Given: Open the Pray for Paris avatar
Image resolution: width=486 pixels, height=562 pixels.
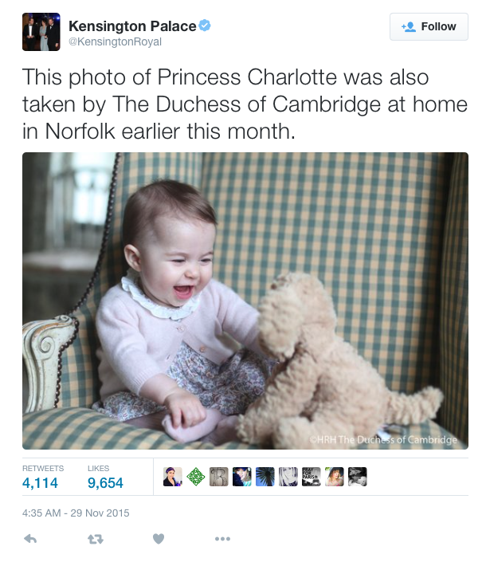Looking at the screenshot, I should click(x=312, y=477).
